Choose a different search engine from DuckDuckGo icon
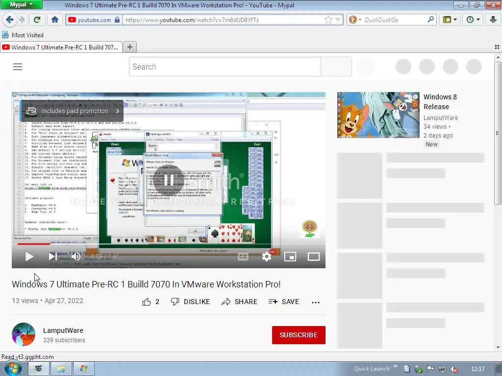502x376 pixels. coord(355,20)
